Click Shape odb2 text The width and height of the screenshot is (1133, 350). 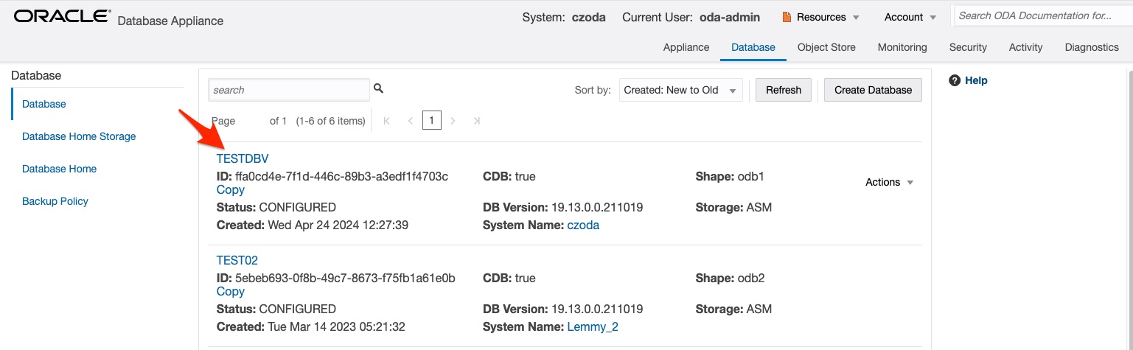click(731, 278)
